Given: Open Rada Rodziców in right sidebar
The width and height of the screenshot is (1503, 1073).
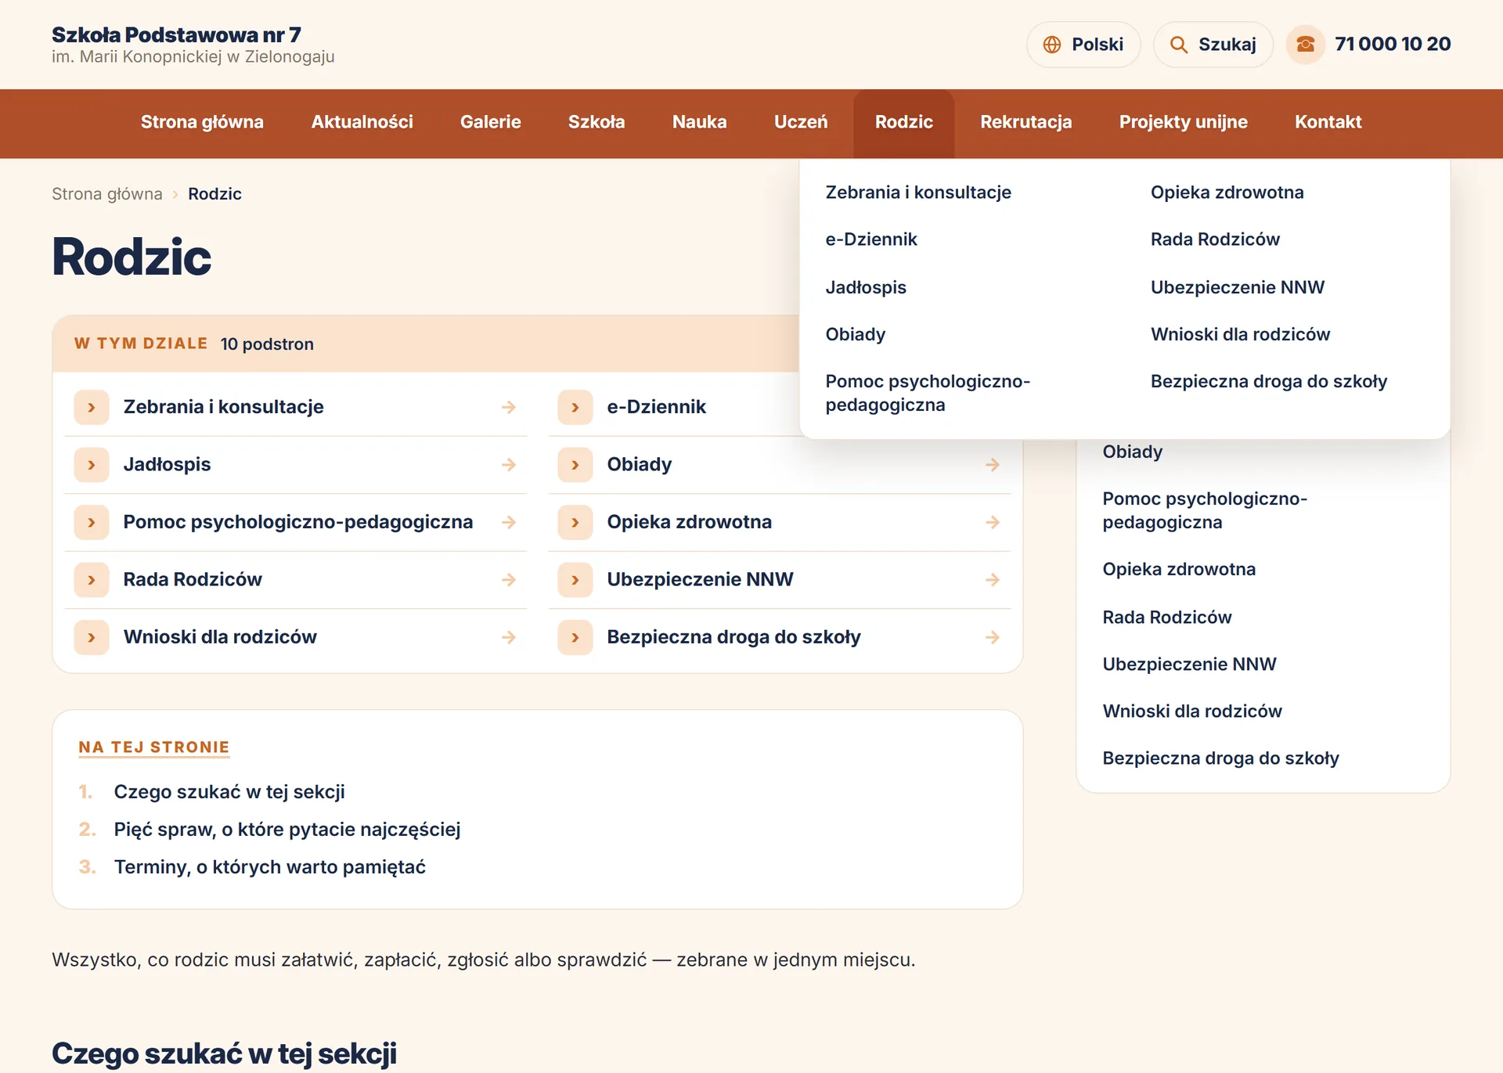Looking at the screenshot, I should tap(1167, 618).
